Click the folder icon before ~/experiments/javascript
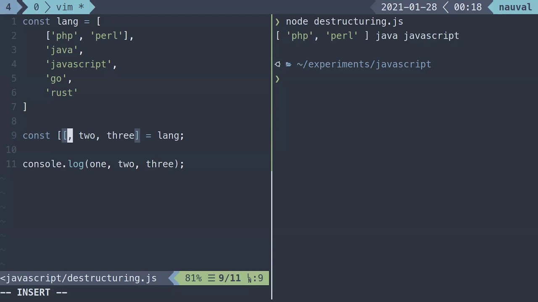 coord(288,64)
